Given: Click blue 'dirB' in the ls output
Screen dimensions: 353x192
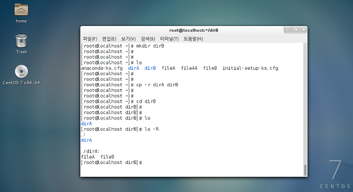Looking at the screenshot, I should point(150,68).
